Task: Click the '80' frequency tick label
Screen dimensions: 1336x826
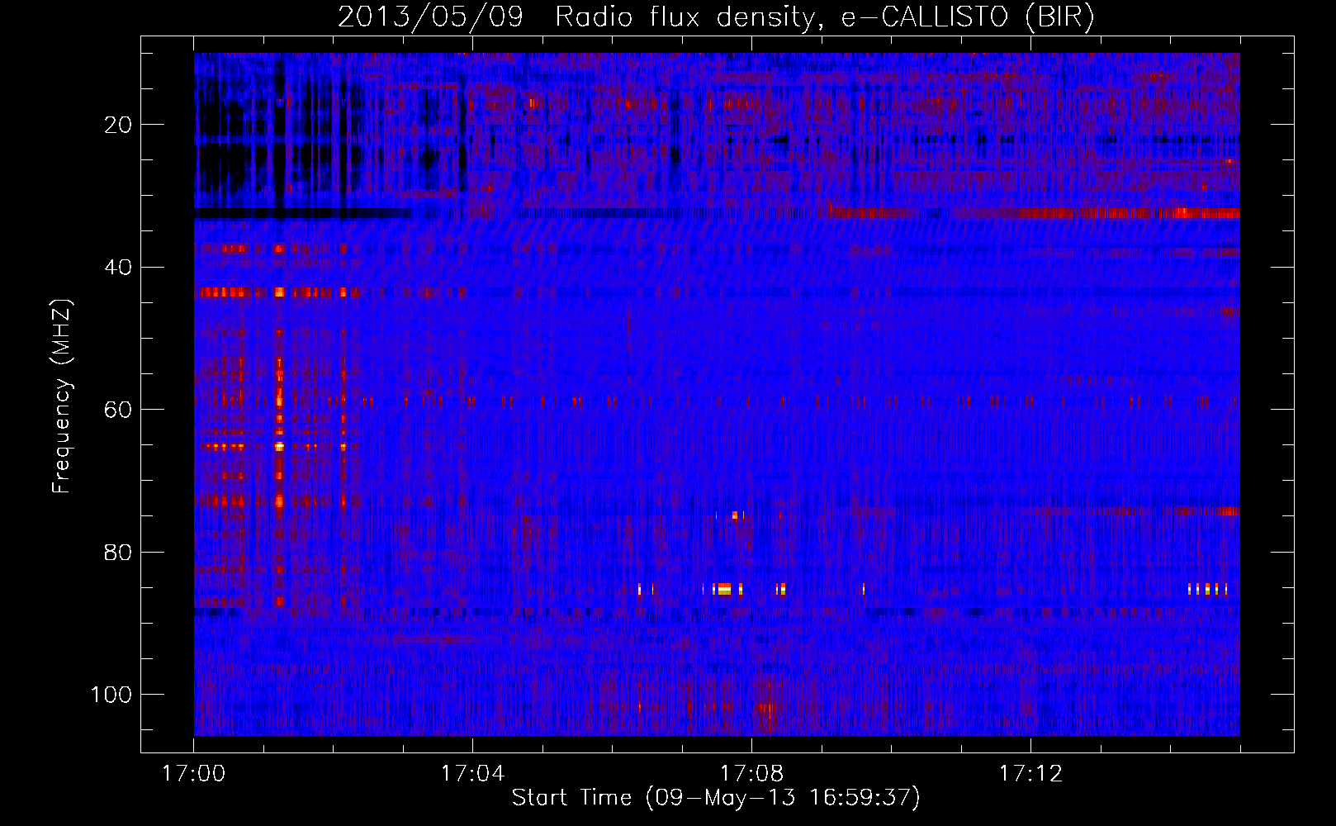Action: (118, 552)
